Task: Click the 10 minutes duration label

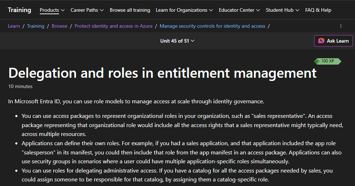Action: pyautogui.click(x=20, y=86)
